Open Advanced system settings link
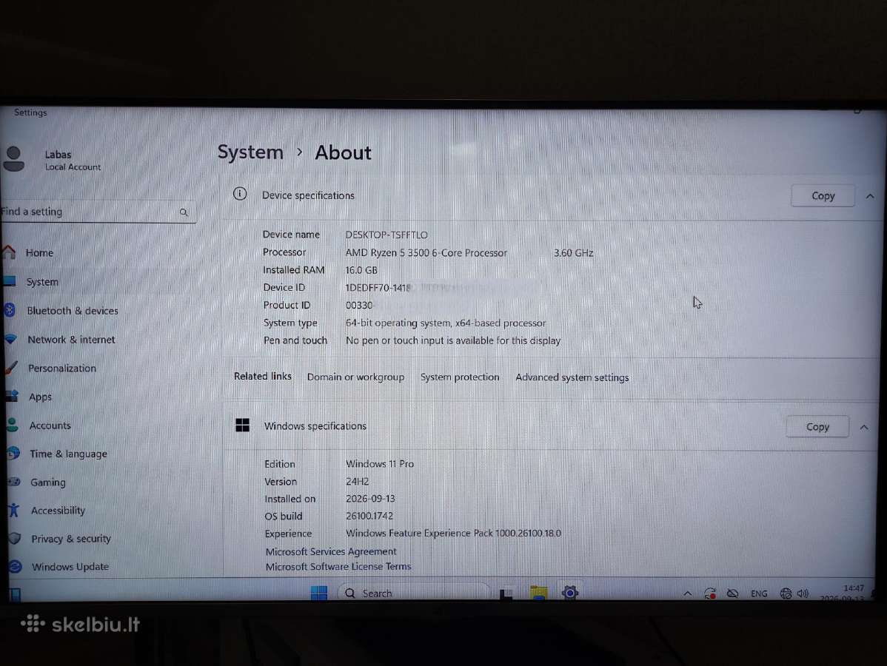887x666 pixels. tap(572, 377)
